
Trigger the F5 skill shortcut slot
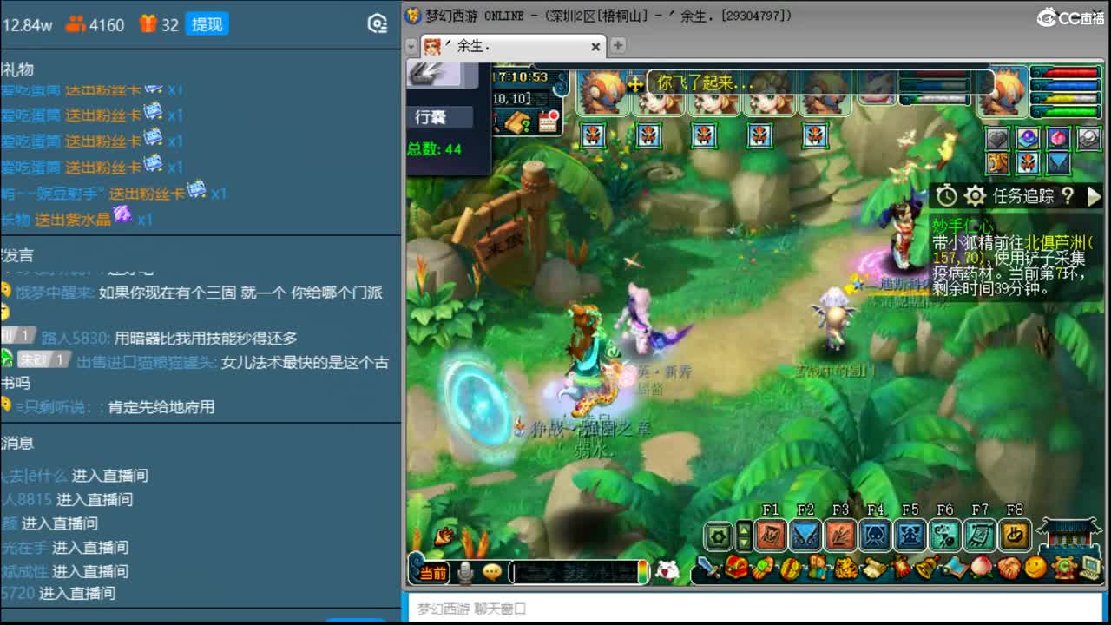tap(910, 536)
